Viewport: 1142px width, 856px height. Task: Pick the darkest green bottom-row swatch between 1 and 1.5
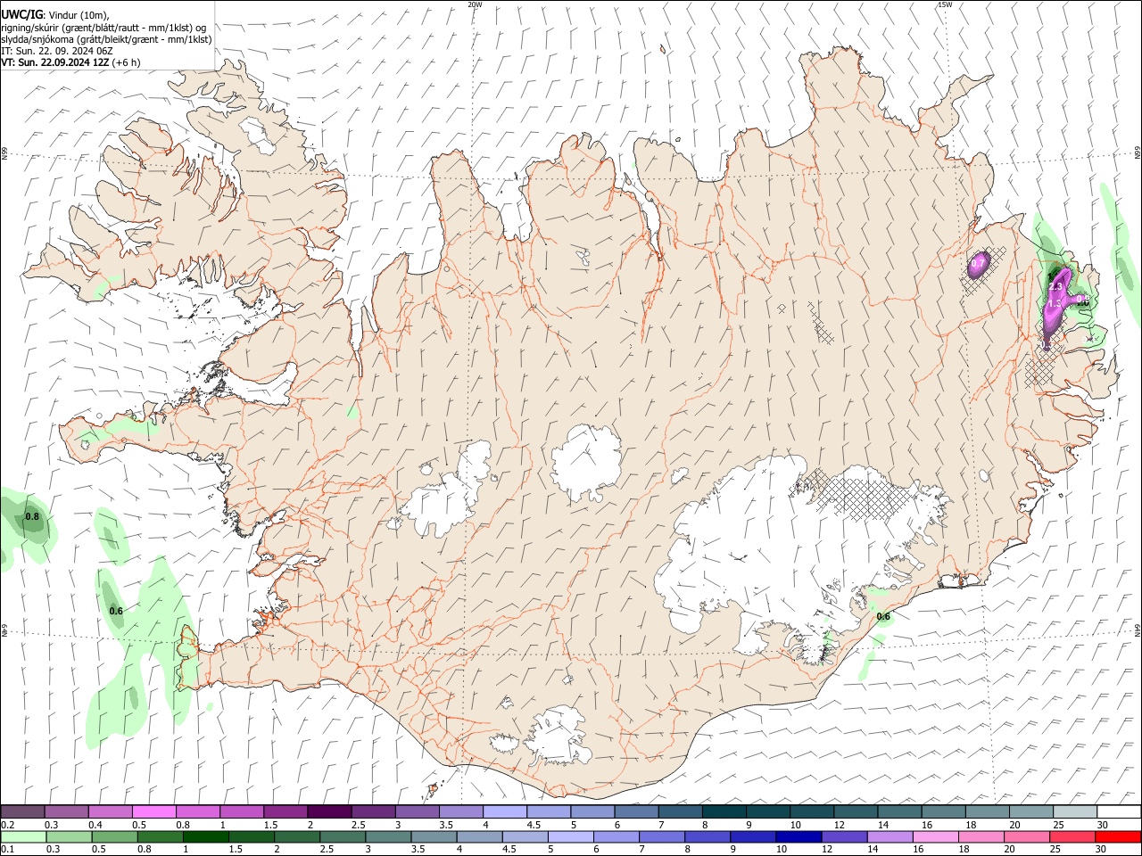206,836
